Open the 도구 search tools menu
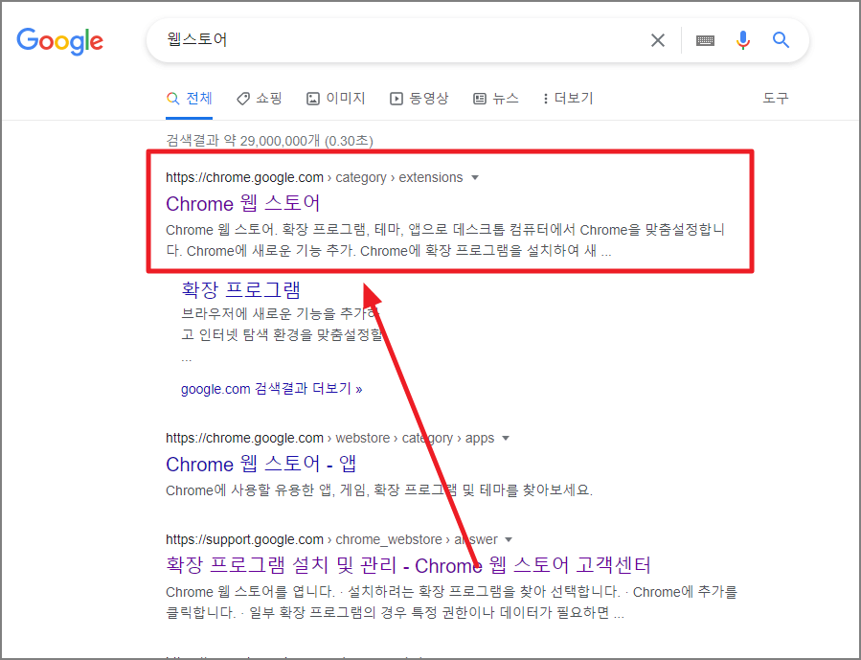 pos(776,98)
